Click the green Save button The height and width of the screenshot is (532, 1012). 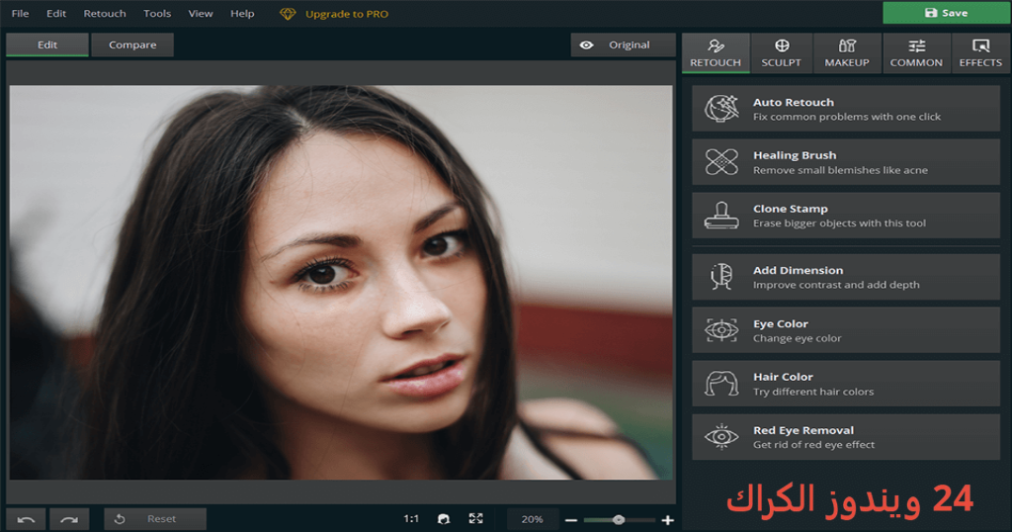point(946,13)
